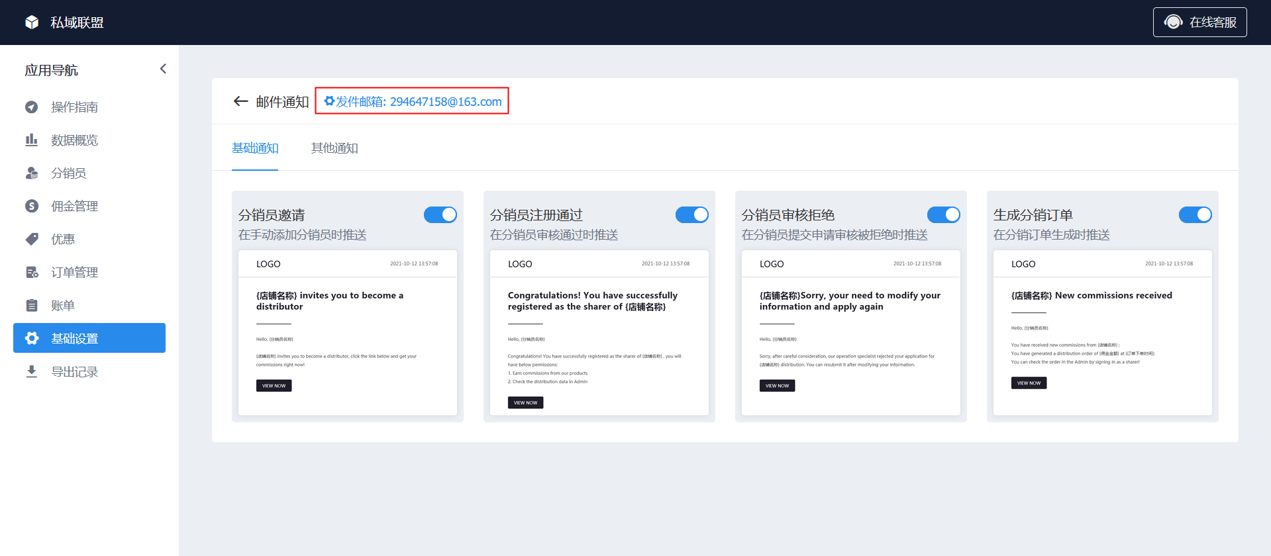Click the gear icon before 发件邮箱
The width and height of the screenshot is (1271, 556).
tap(329, 101)
